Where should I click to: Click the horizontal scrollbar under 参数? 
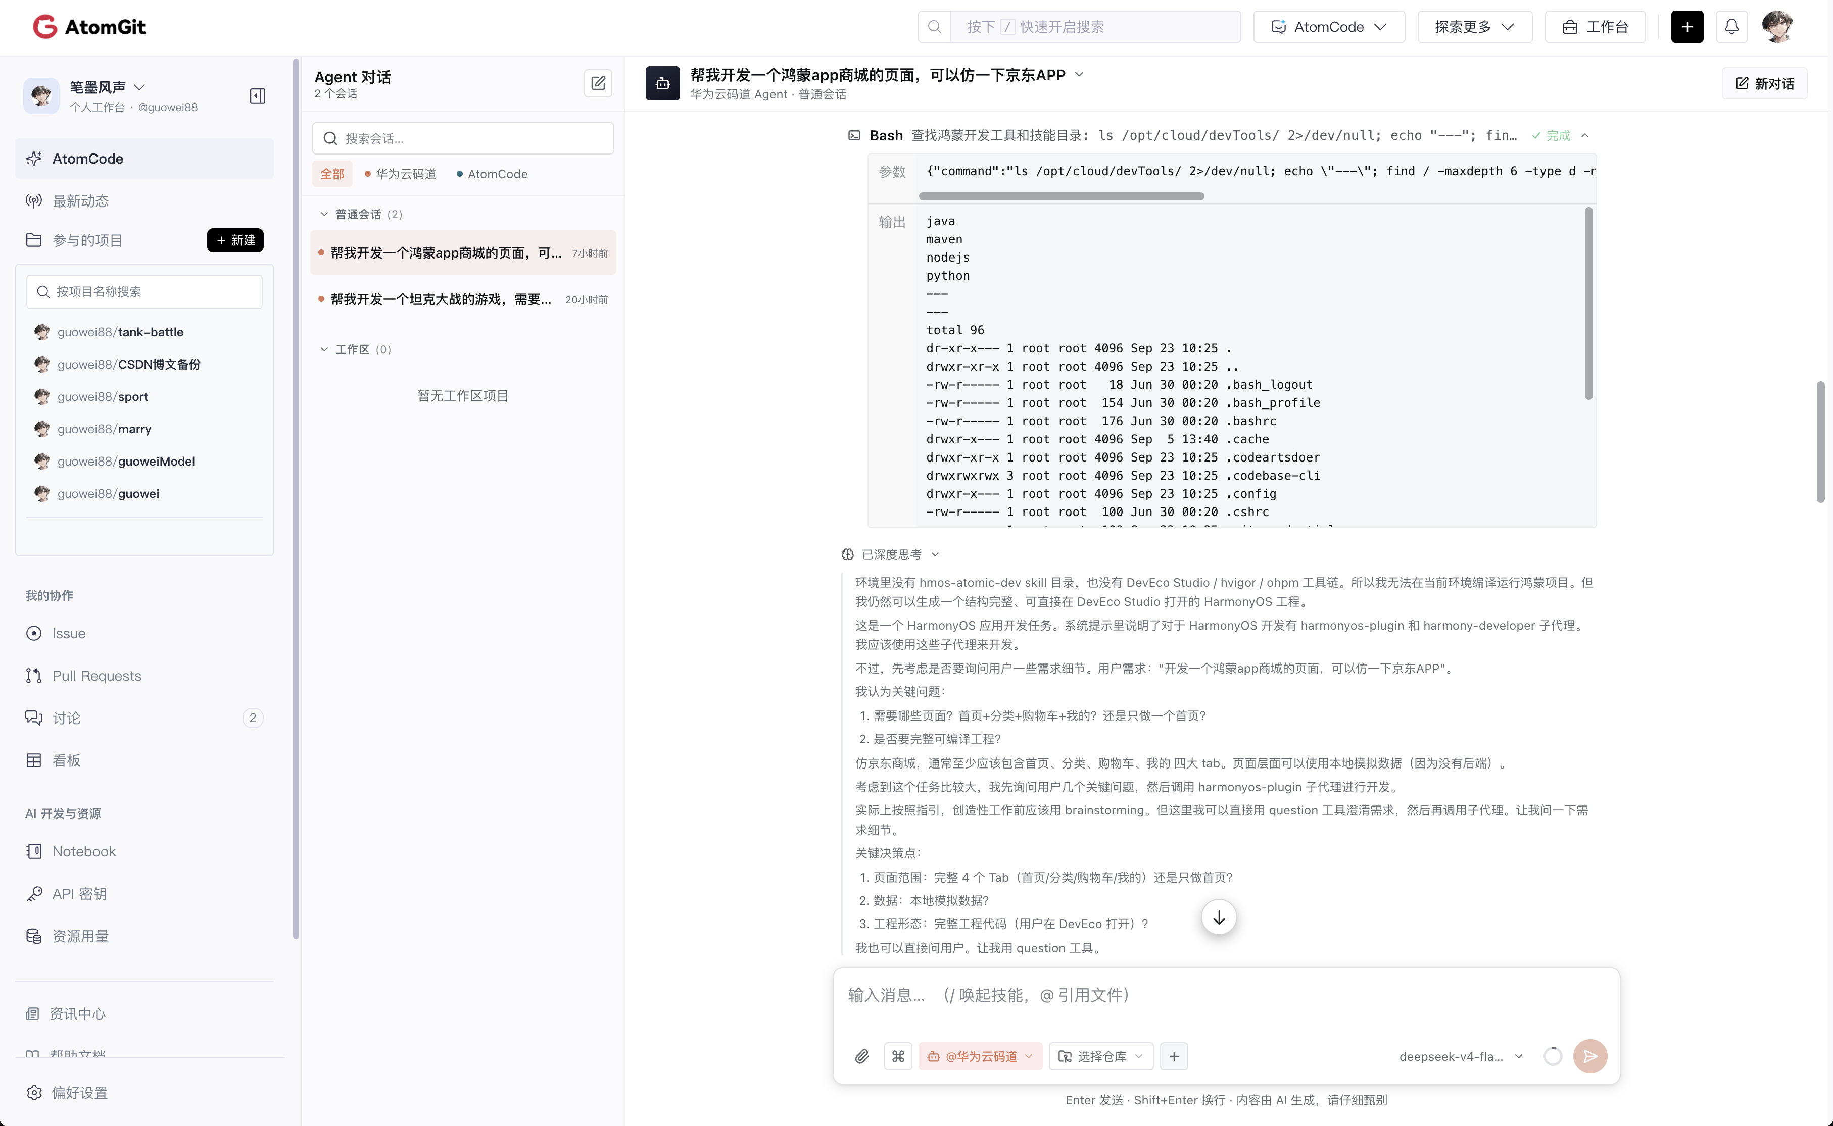pyautogui.click(x=1061, y=196)
